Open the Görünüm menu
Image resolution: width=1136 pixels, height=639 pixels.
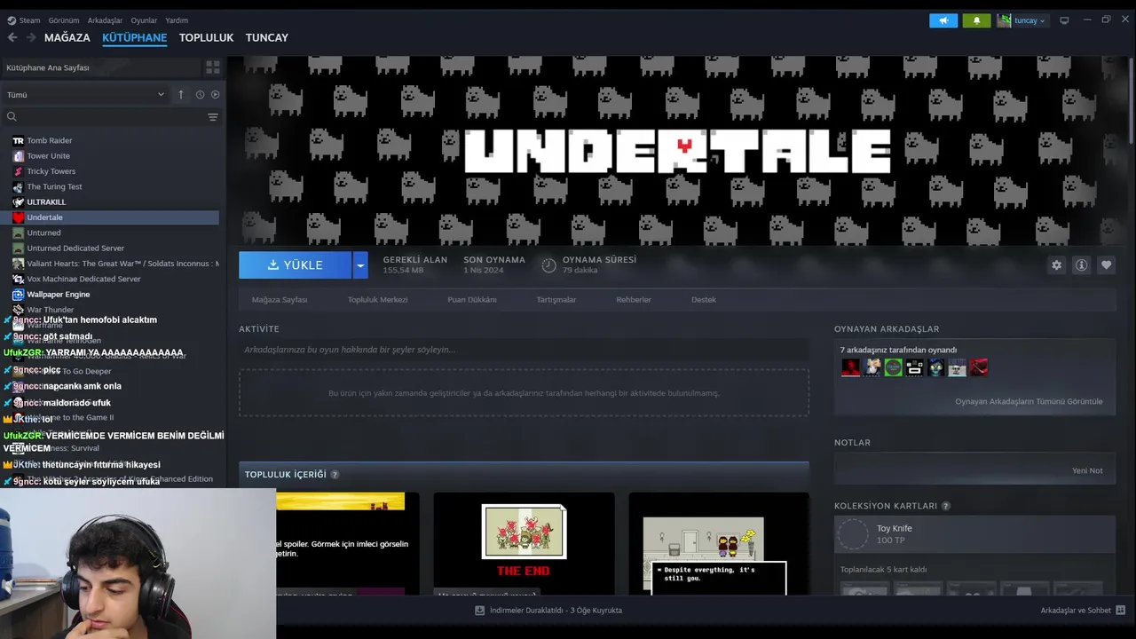(64, 20)
